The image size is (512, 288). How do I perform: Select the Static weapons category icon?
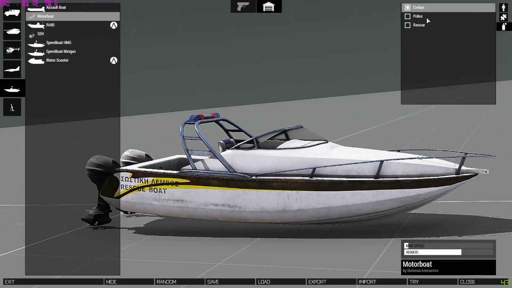(x=12, y=108)
